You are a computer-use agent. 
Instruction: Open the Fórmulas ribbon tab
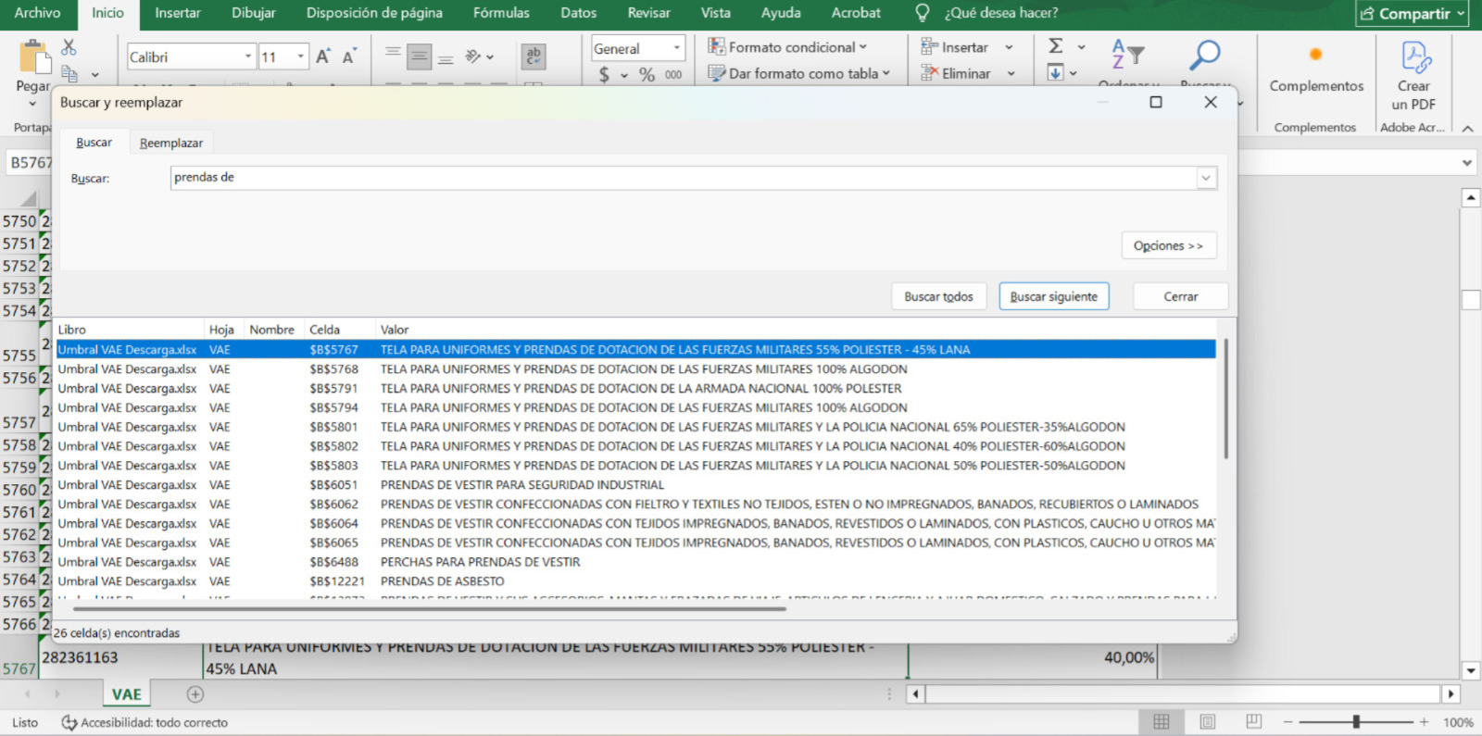coord(501,13)
